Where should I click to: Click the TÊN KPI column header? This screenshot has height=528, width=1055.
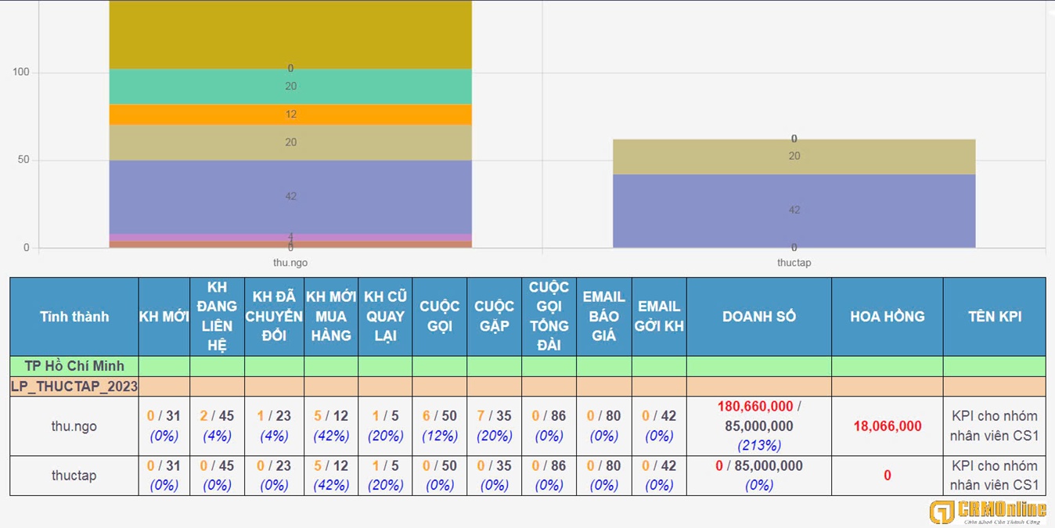coord(993,317)
